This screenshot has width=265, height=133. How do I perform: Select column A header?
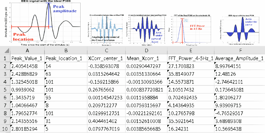tap(27, 50)
